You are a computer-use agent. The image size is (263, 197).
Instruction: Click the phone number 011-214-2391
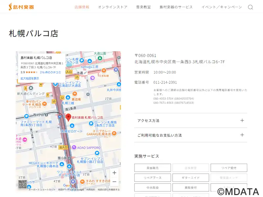165,82
